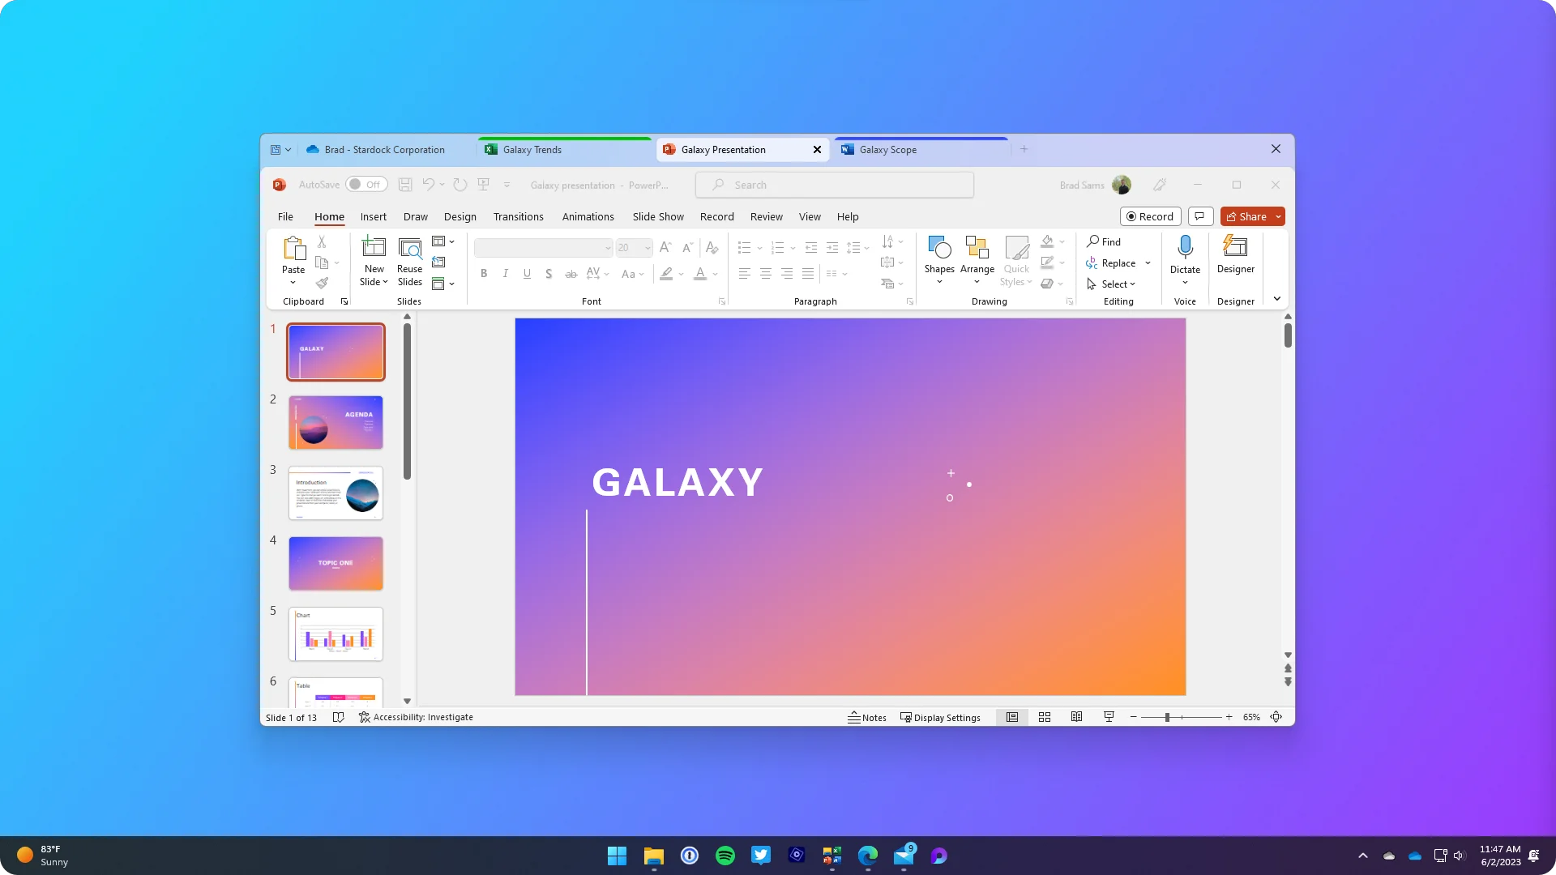Toggle underline formatting
Viewport: 1556px width, 875px height.
click(527, 274)
